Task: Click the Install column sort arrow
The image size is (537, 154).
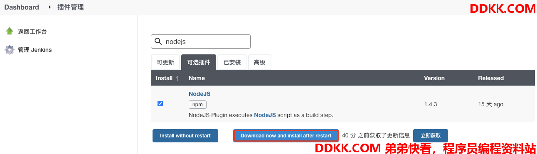Action: (177, 78)
